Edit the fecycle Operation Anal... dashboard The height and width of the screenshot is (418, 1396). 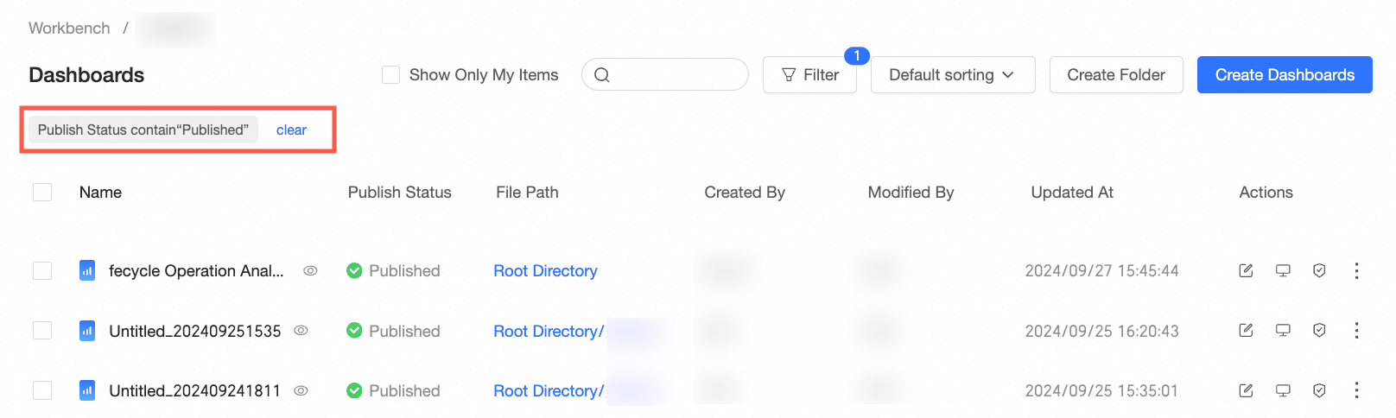tap(1246, 271)
